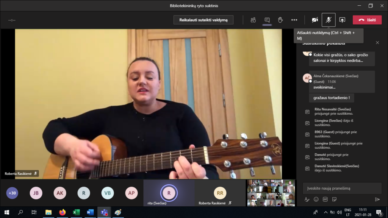Screen dimensions: 388x218
Task: Click the raise hand icon
Action: 280,20
